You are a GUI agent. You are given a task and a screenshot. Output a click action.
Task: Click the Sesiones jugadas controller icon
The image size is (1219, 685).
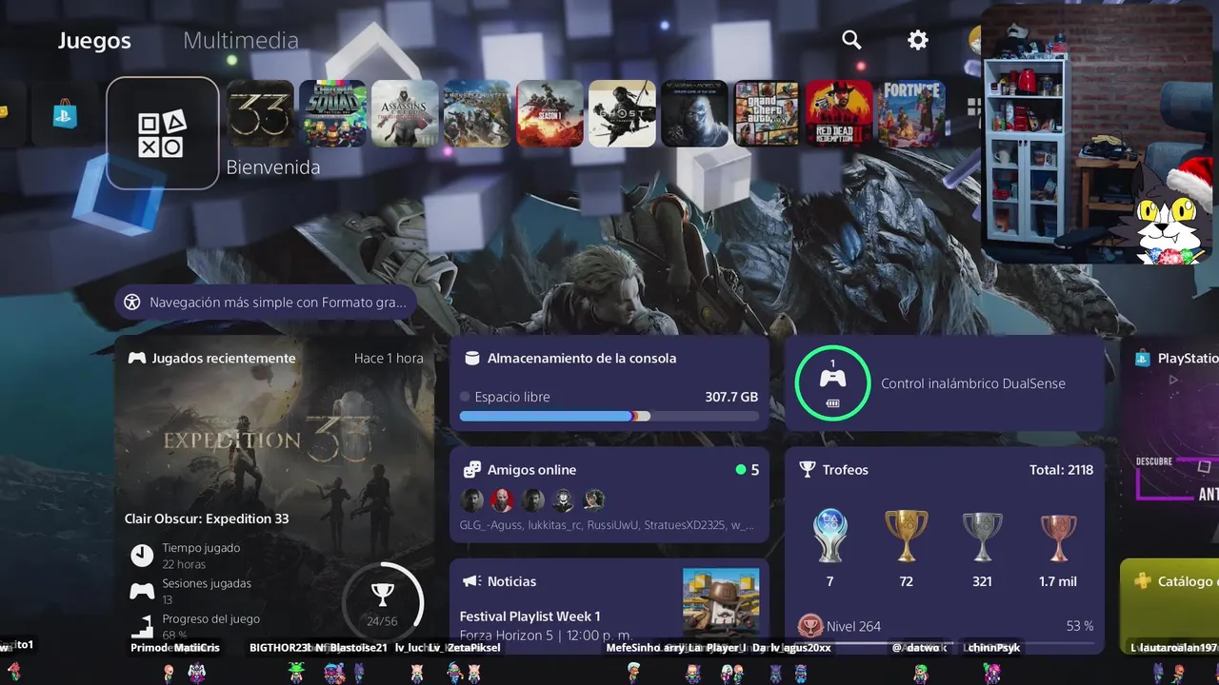(x=142, y=591)
